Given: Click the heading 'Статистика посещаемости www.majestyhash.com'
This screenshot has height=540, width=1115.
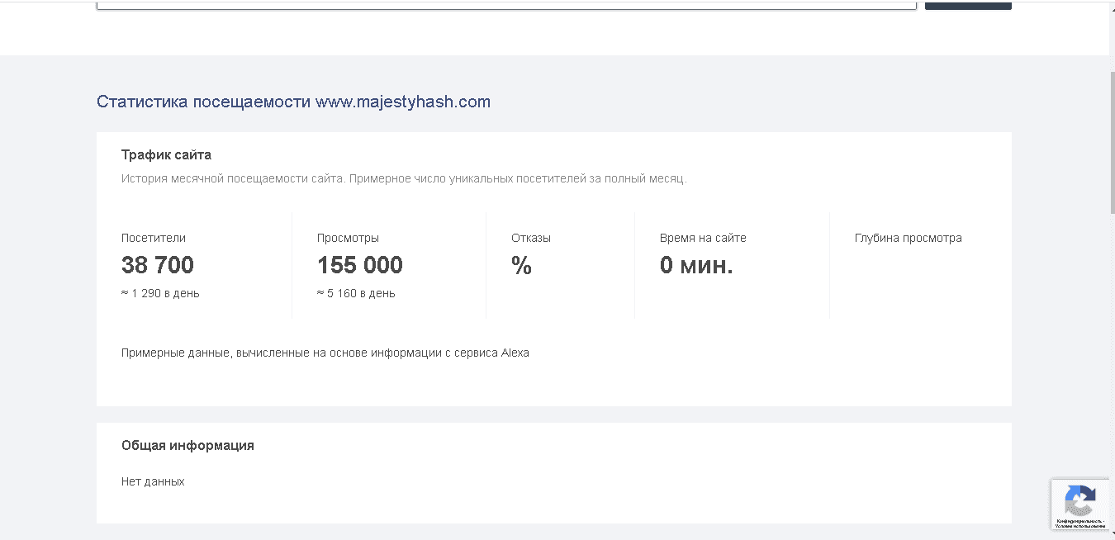Looking at the screenshot, I should click(293, 102).
